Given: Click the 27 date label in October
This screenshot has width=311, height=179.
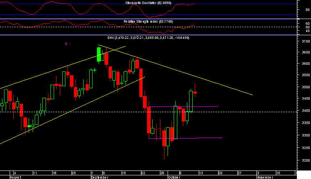Looking at the screenshot, I should [x=240, y=173].
